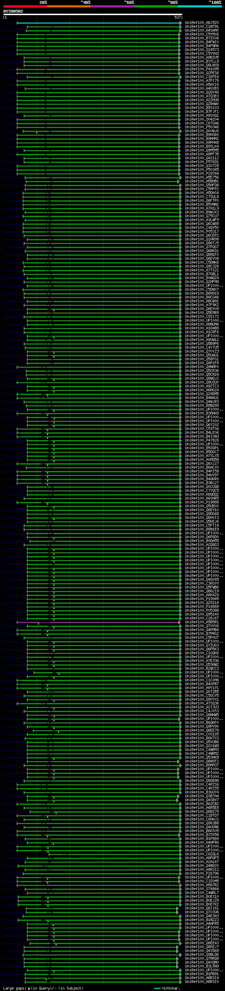
Task: Click the red 20% identity color segment
Action: (x=25, y=6)
